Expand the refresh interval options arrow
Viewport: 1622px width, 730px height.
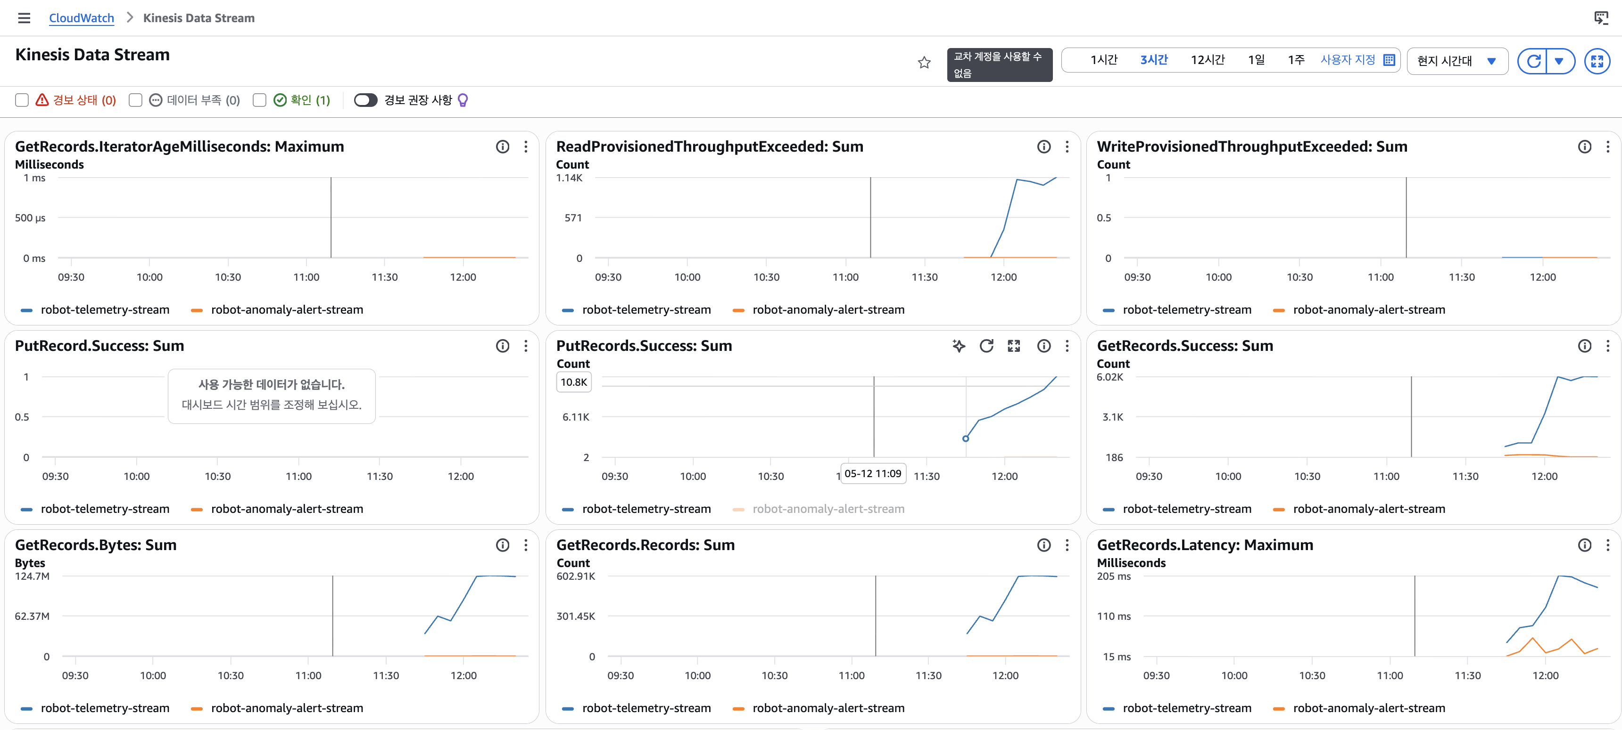click(1560, 61)
